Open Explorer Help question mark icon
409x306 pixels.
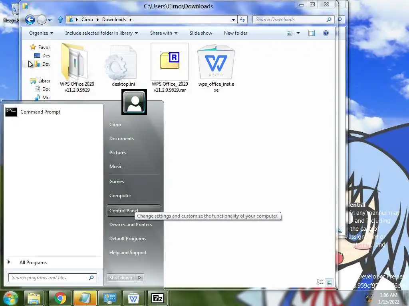326,33
